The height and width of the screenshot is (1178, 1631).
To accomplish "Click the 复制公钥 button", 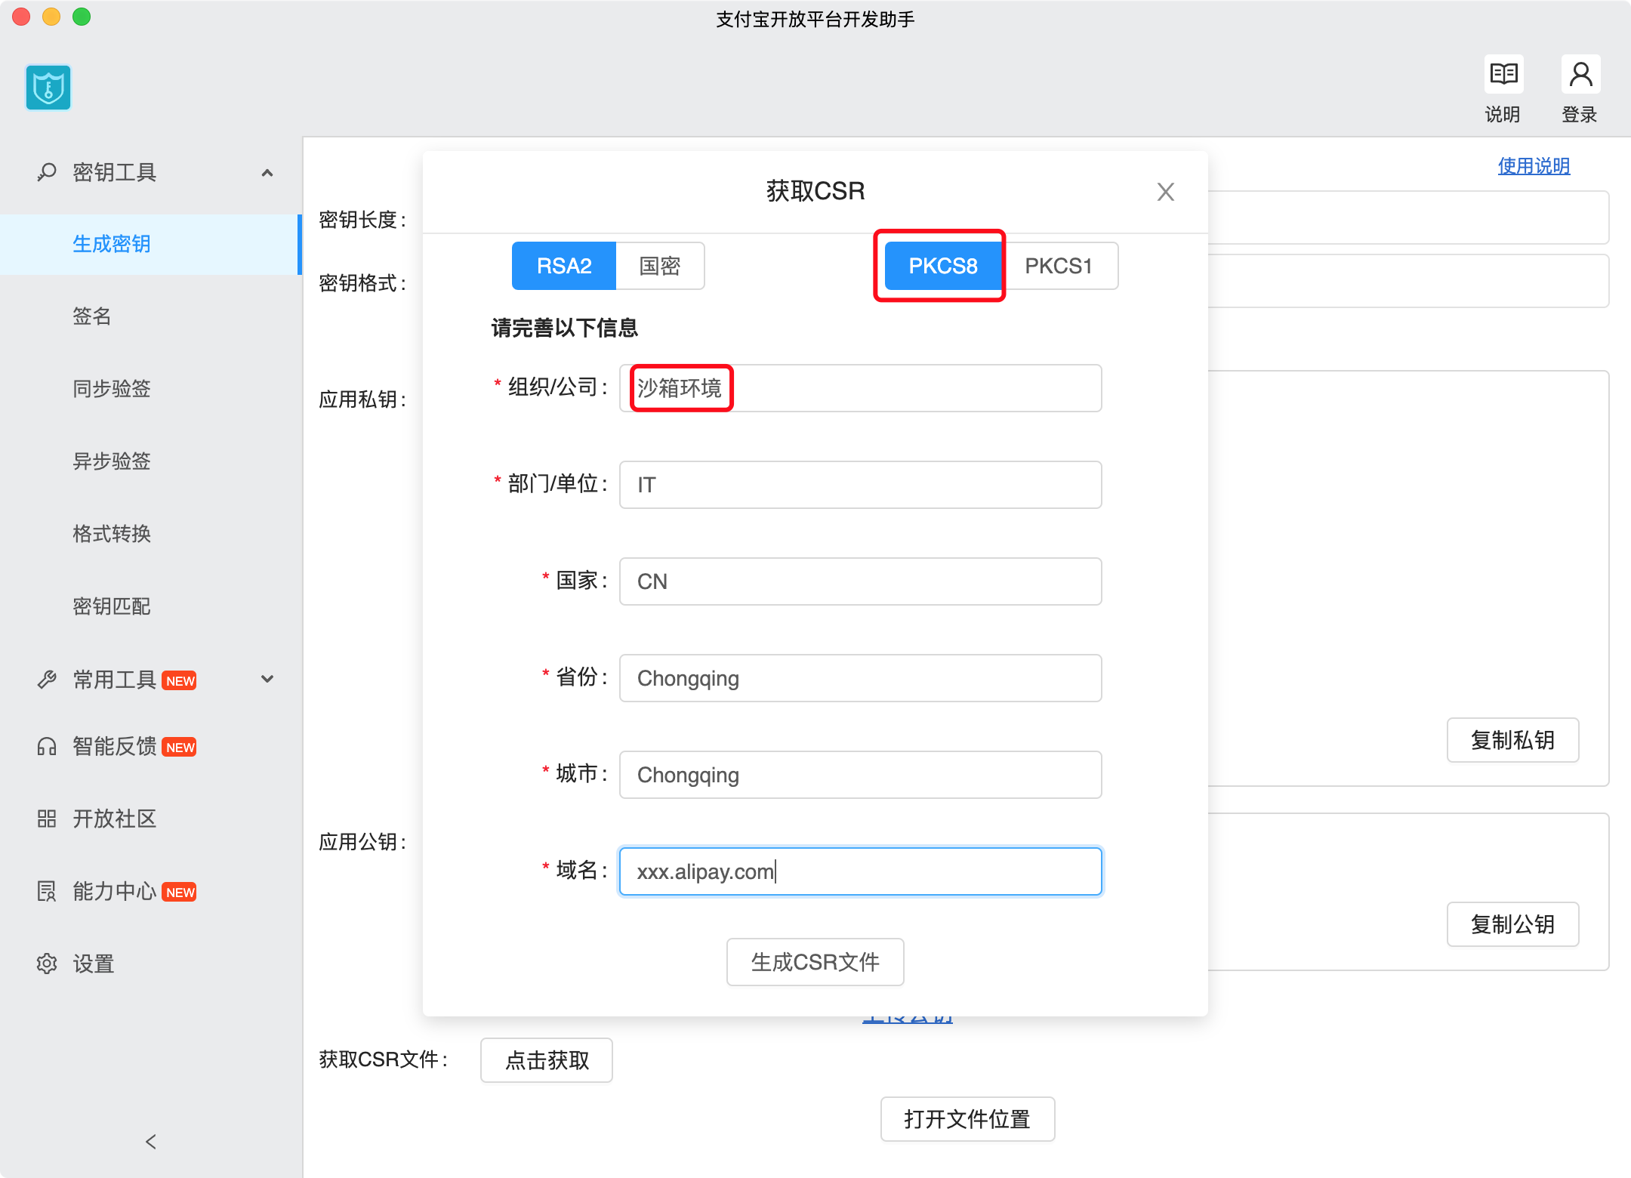I will point(1512,924).
